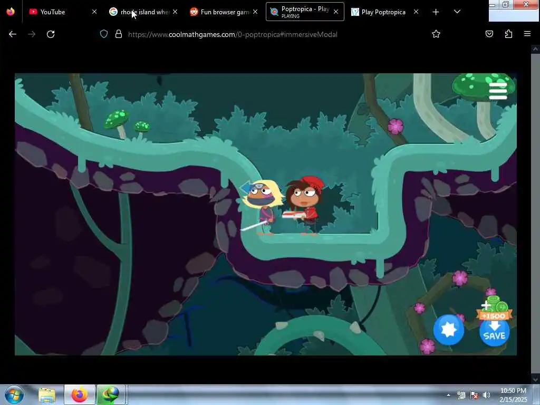This screenshot has width=540, height=405.
Task: Bookmark this page with the star
Action: [436, 34]
